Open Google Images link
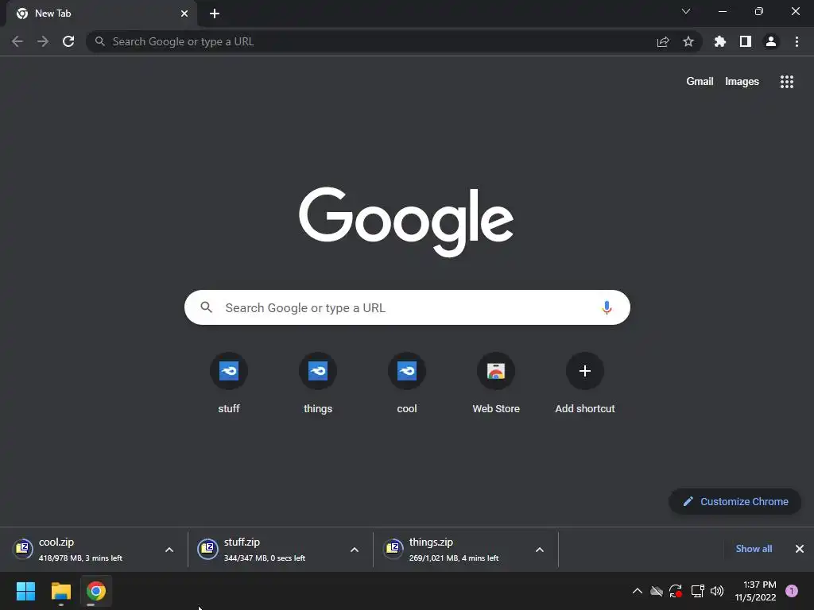 coord(742,82)
